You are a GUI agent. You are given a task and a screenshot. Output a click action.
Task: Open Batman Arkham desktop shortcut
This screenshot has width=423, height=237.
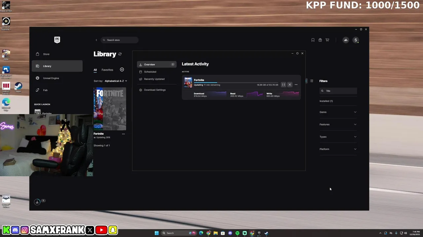click(6, 201)
